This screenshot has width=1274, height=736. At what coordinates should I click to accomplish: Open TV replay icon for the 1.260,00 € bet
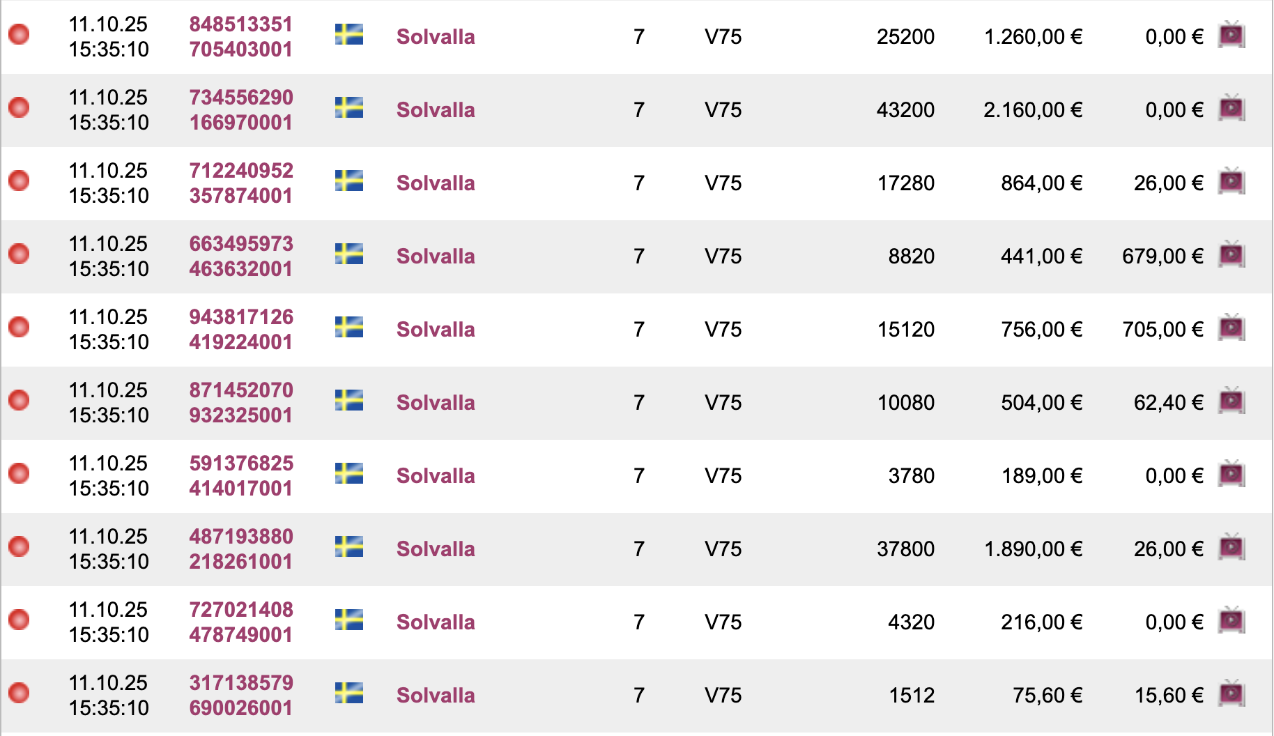[x=1231, y=36]
